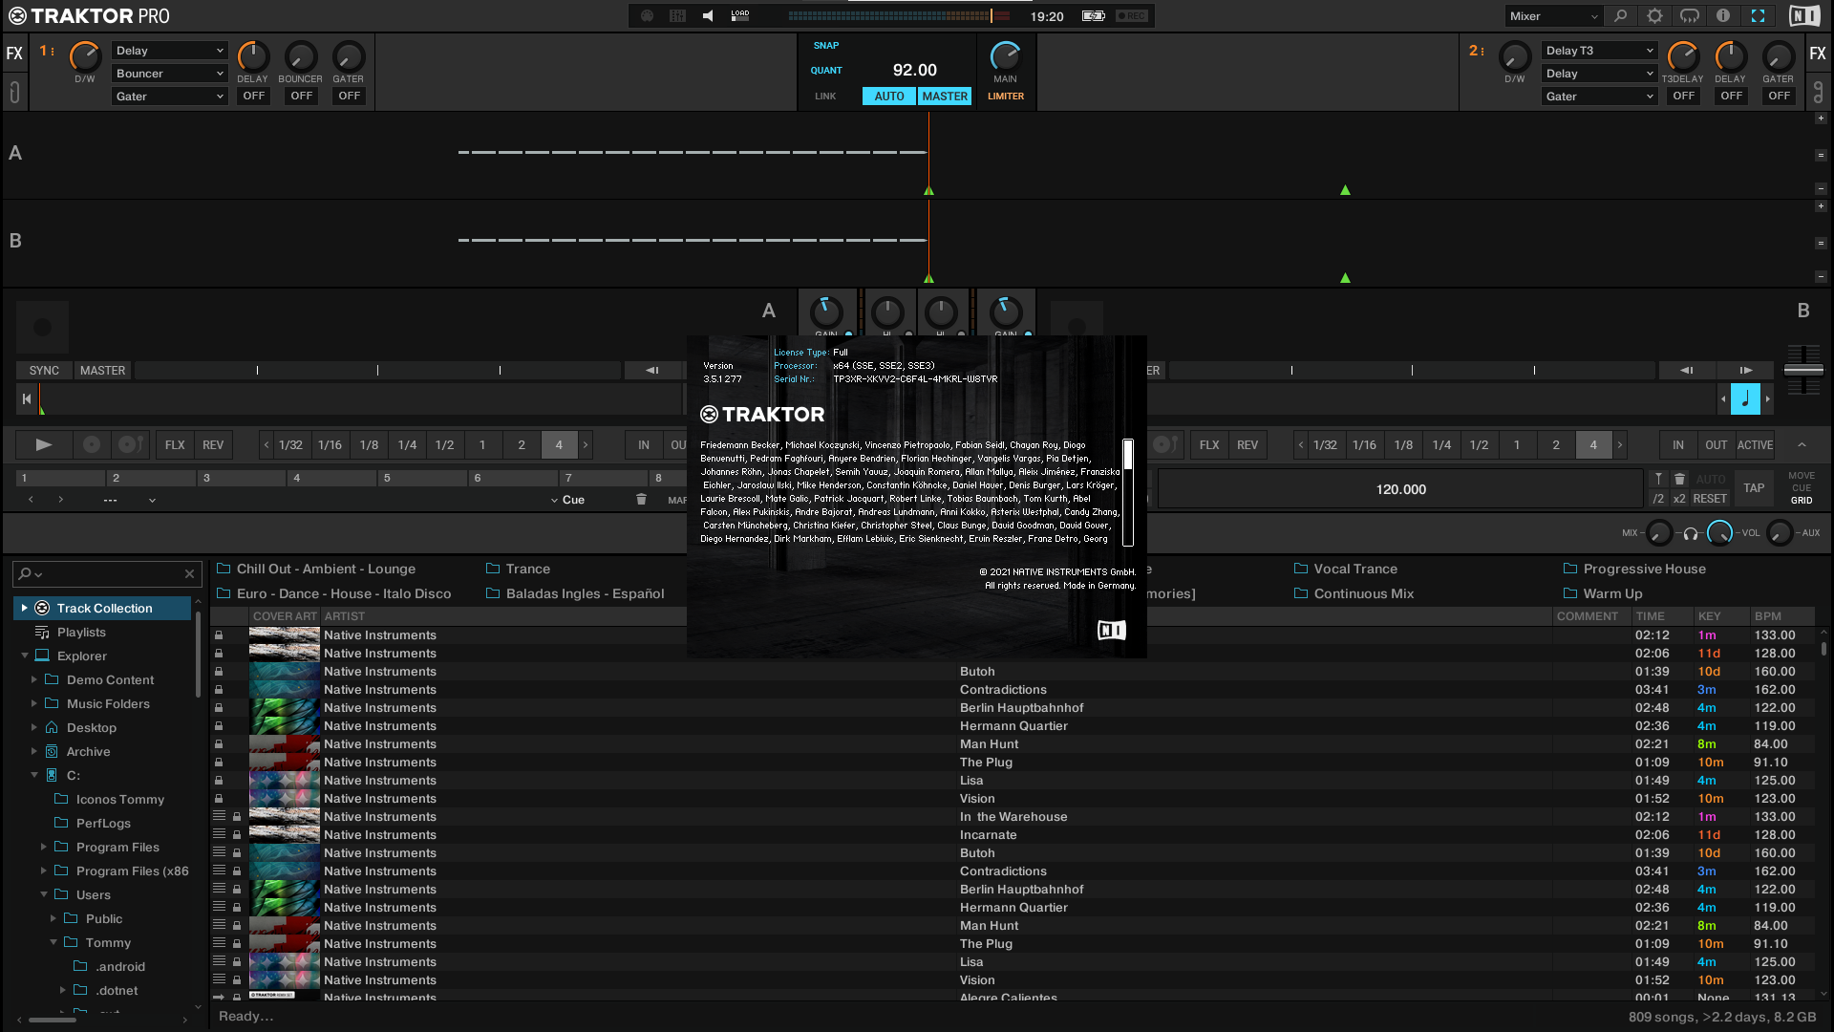
Task: Expand the Demo Content folder
Action: 34,680
